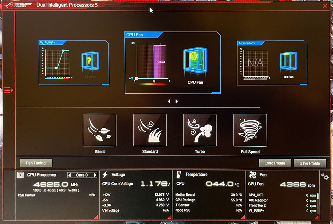Switch to previous core in CPU Frequency
This screenshot has height=224, width=333.
[x=70, y=175]
